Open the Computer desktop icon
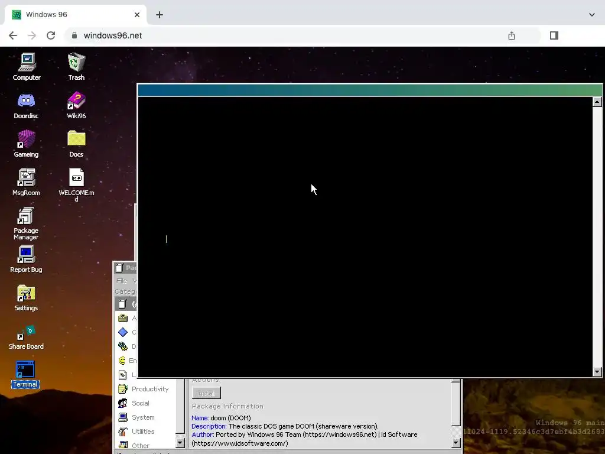This screenshot has width=605, height=454. [x=26, y=67]
